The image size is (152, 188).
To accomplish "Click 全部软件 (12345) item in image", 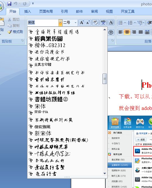I will (x=120, y=165).
